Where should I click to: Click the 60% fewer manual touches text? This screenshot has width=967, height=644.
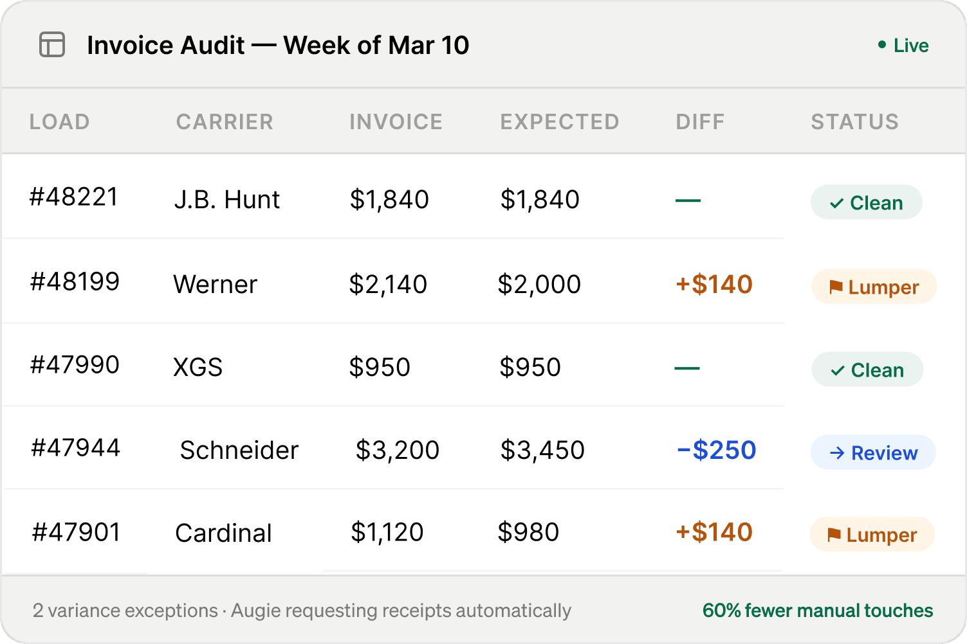[817, 611]
